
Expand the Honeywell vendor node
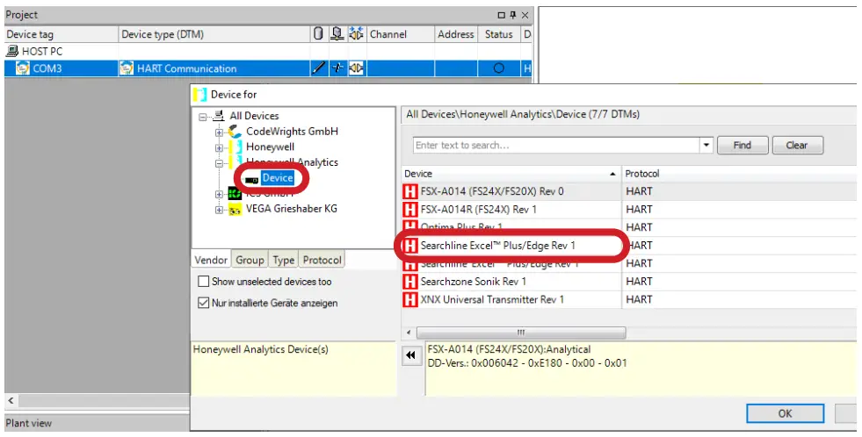[x=219, y=147]
